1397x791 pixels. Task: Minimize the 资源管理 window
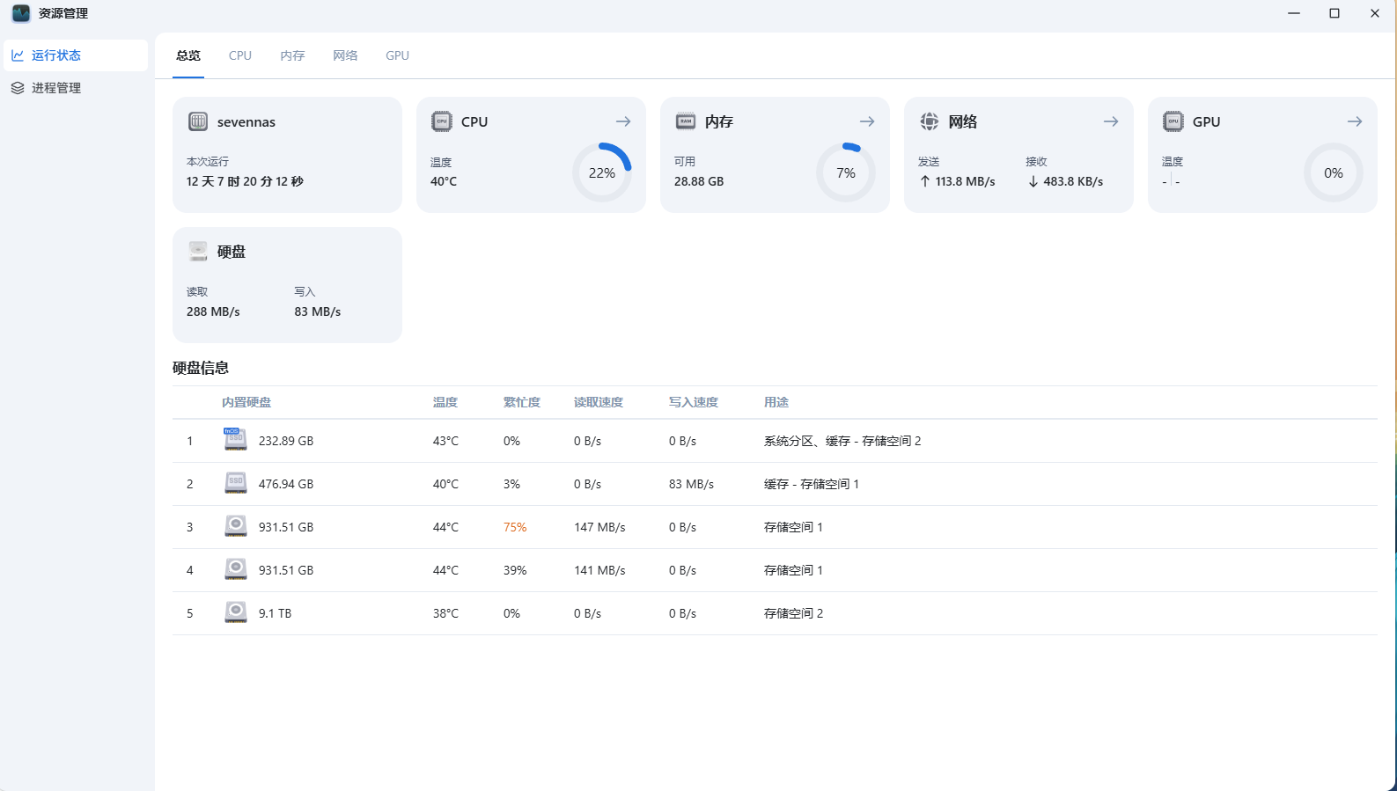(1294, 13)
